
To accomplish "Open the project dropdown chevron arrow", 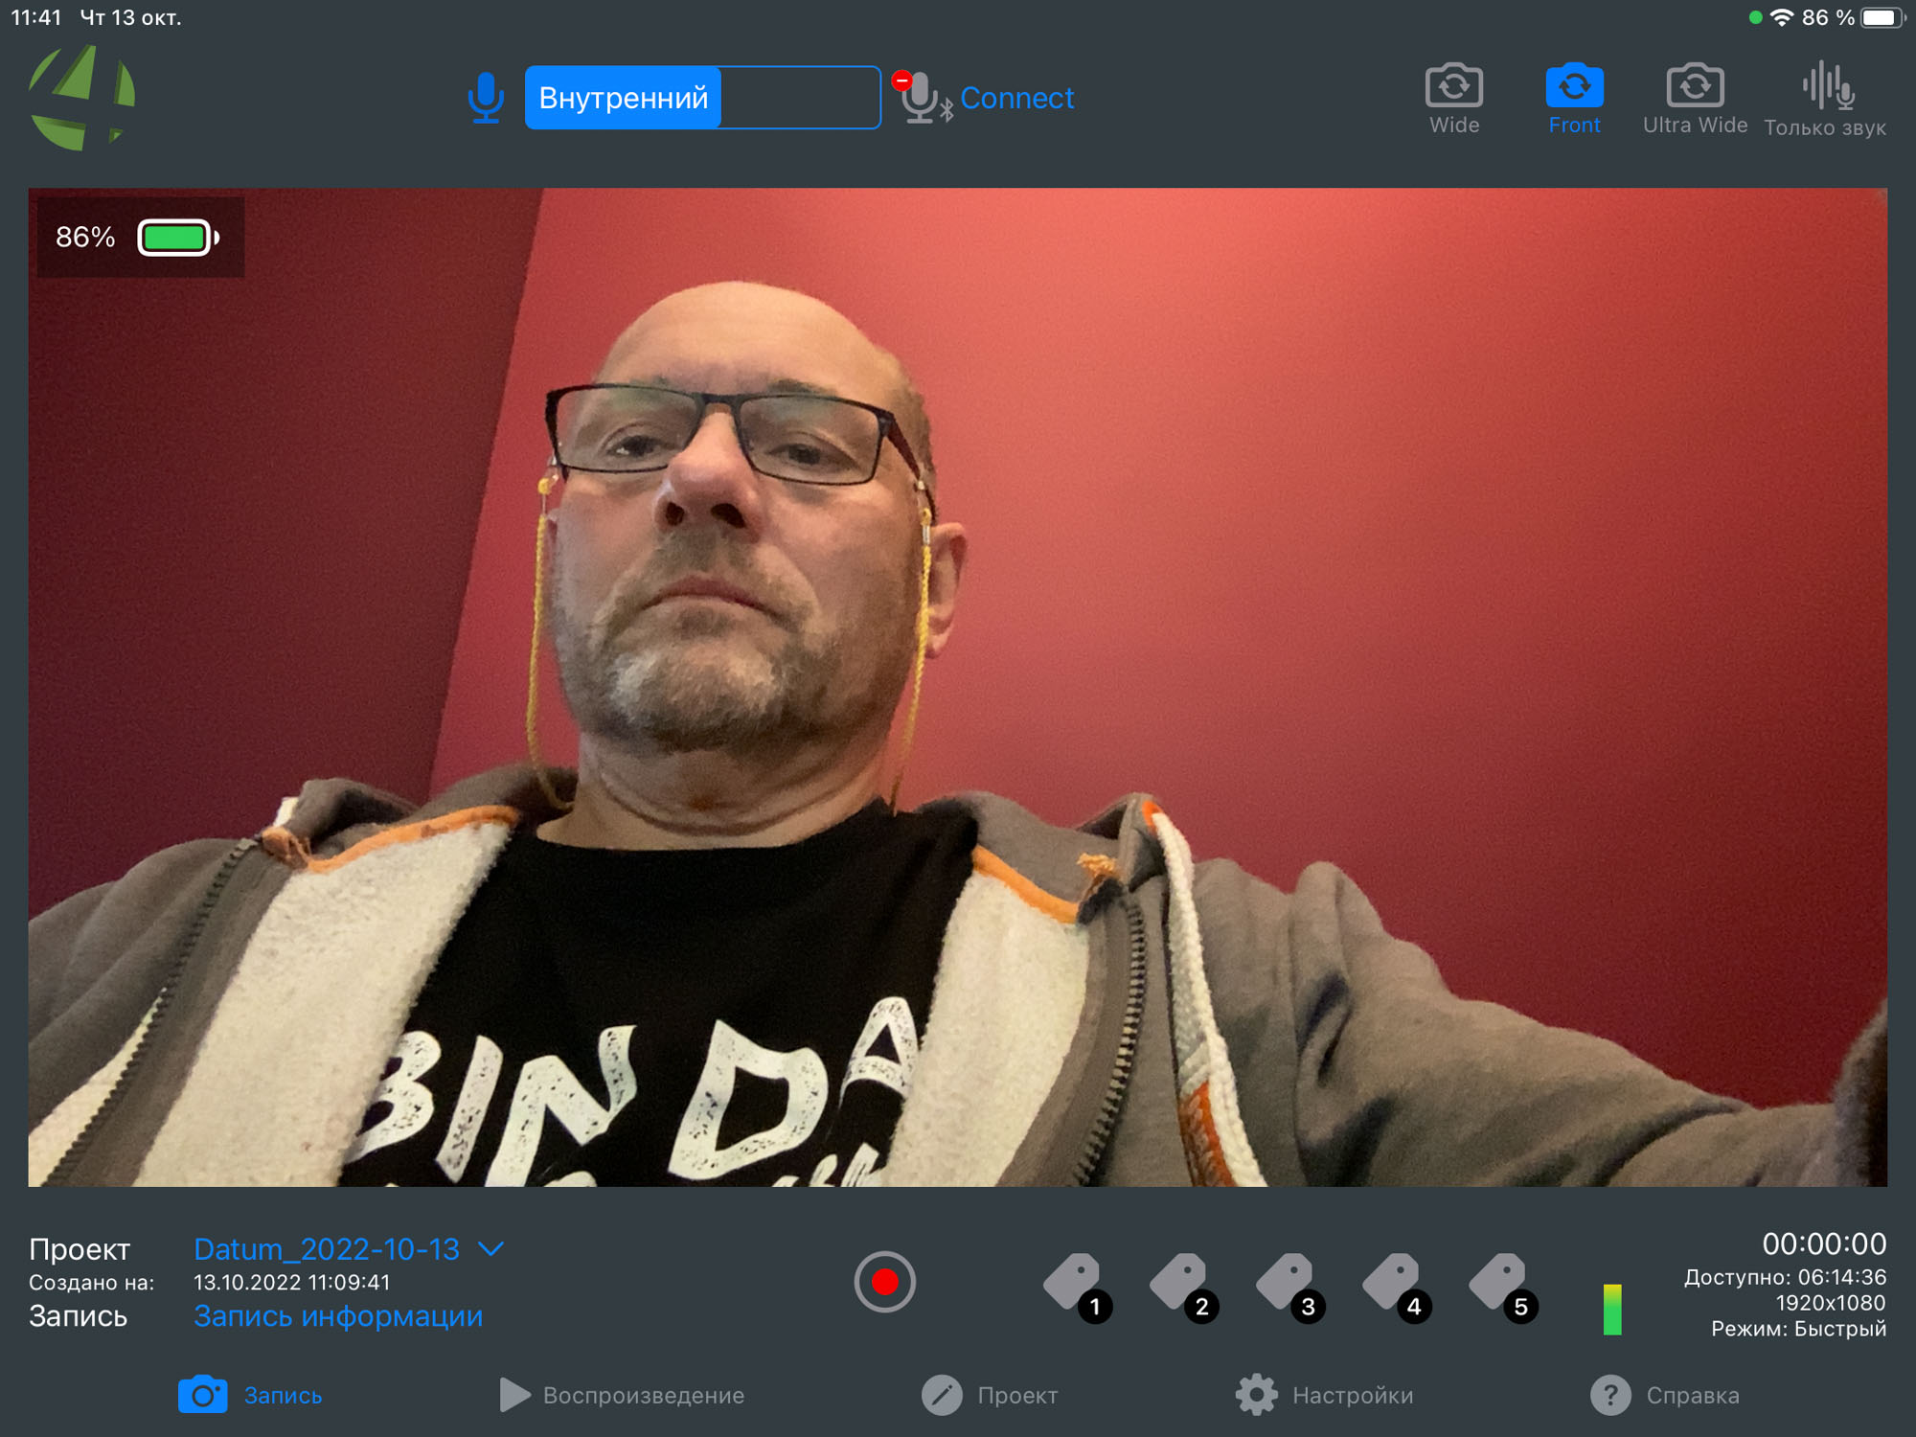I will 491,1249.
